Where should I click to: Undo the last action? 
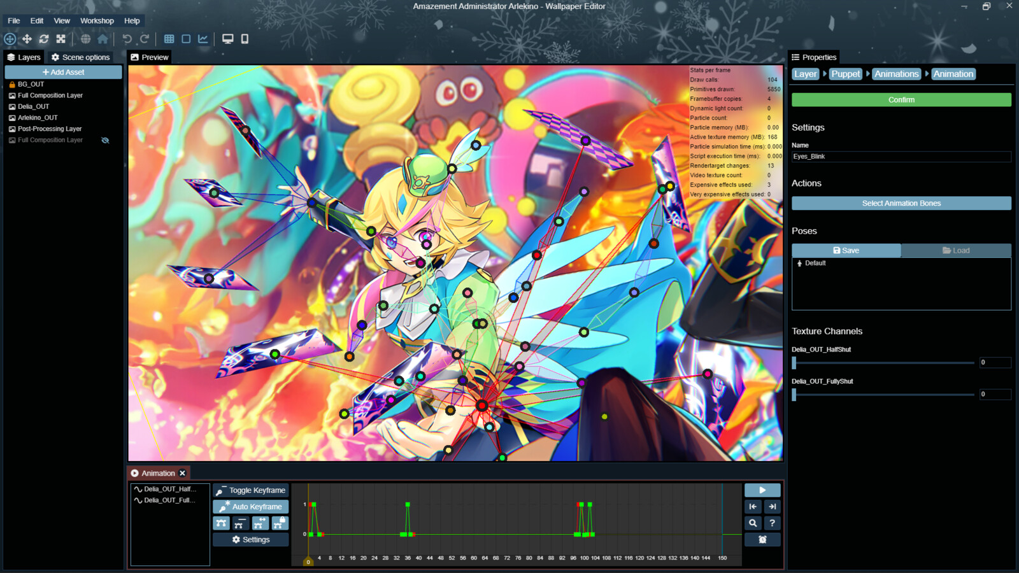pos(127,39)
